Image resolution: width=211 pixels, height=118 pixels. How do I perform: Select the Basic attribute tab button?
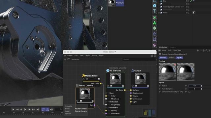[171, 58]
